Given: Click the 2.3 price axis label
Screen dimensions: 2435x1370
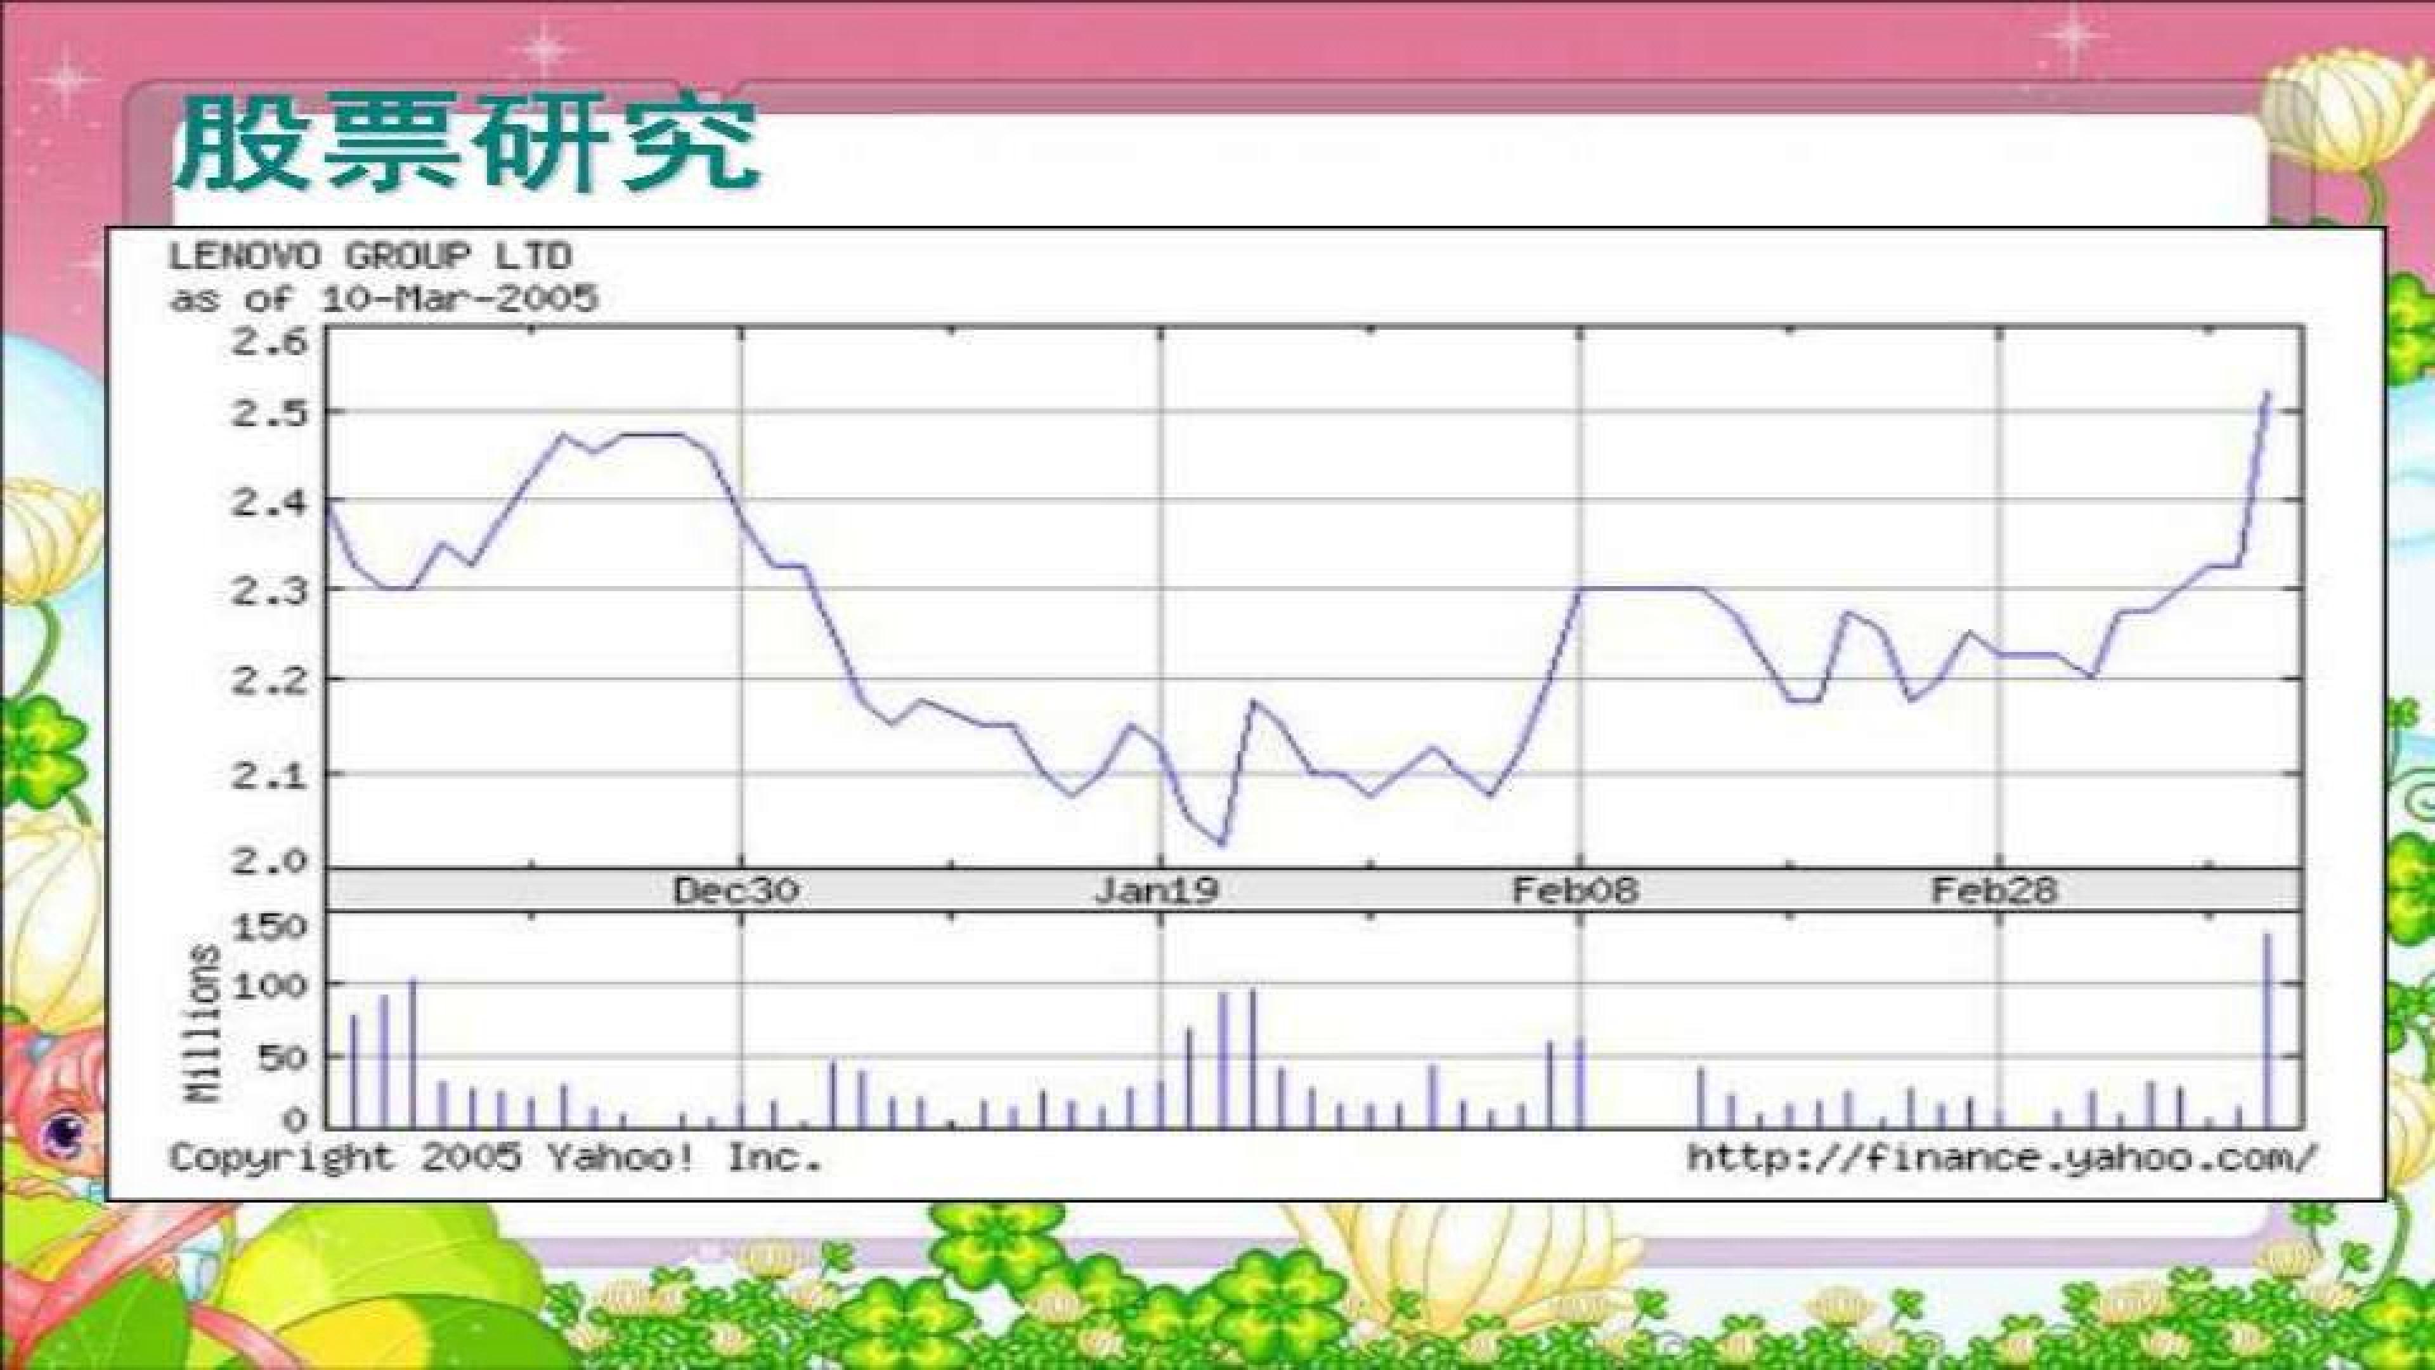Looking at the screenshot, I should (x=270, y=592).
